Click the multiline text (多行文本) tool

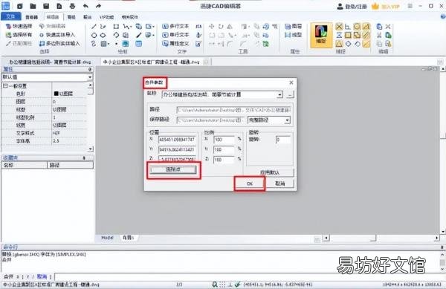tap(175, 27)
